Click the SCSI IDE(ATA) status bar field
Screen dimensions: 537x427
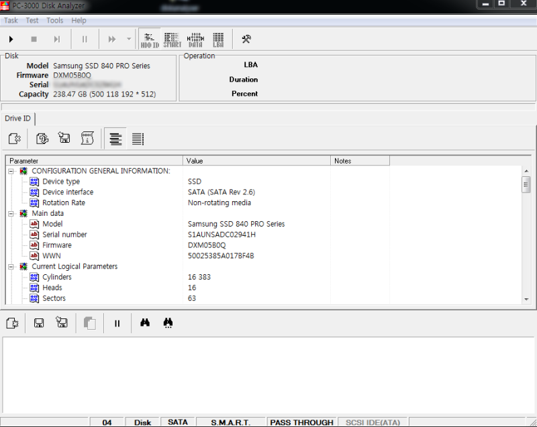click(373, 422)
